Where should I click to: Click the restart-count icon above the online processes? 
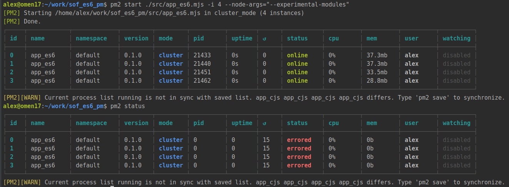(264, 38)
